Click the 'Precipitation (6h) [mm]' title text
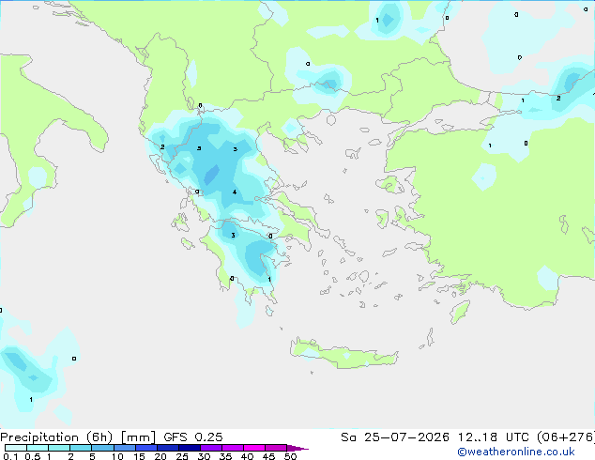The width and height of the screenshot is (595, 460). [78, 437]
